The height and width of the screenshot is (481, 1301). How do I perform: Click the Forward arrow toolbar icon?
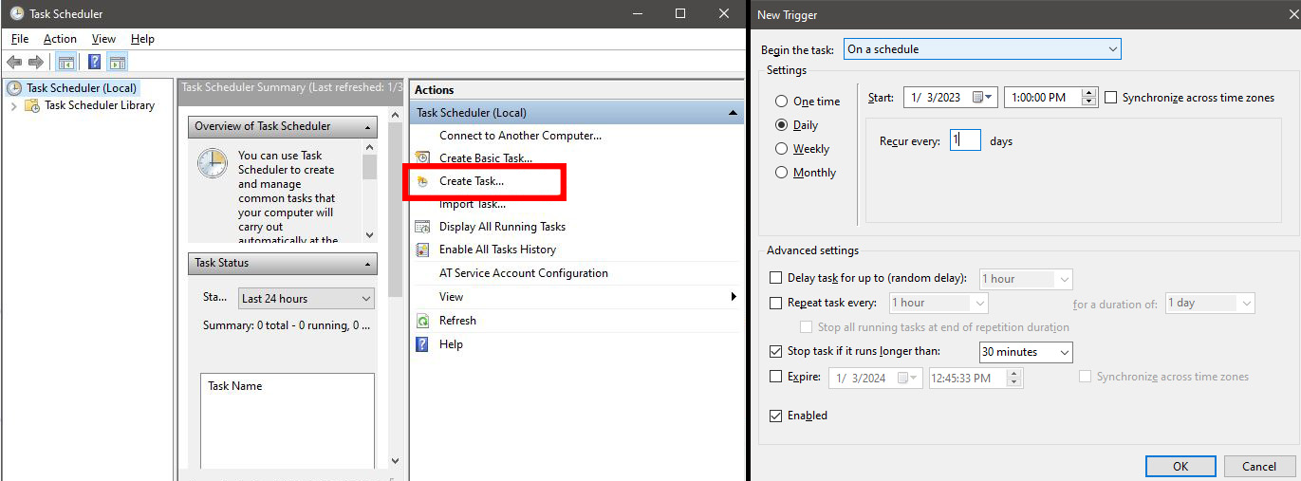(36, 62)
